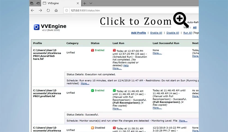Click Status Details: Successful text
The width and height of the screenshot is (228, 132).
pos(83,115)
